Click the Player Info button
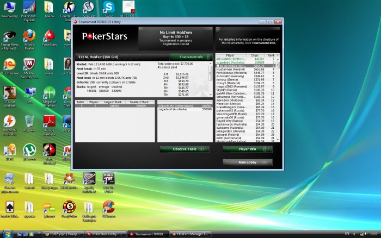This screenshot has height=238, width=381. (248, 149)
